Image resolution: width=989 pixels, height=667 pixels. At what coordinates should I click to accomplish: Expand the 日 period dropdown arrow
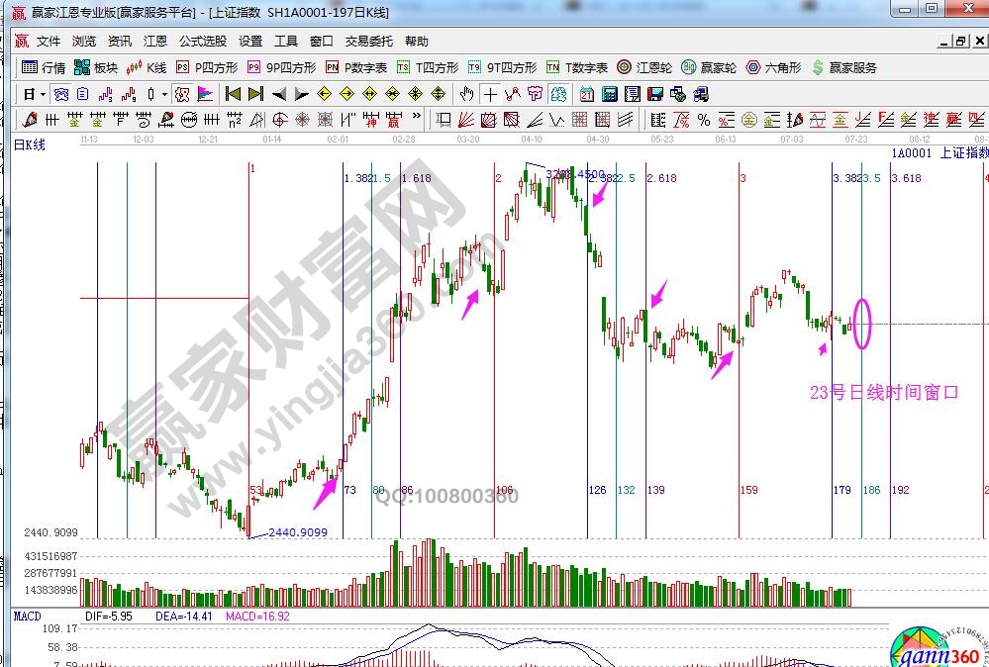(42, 94)
